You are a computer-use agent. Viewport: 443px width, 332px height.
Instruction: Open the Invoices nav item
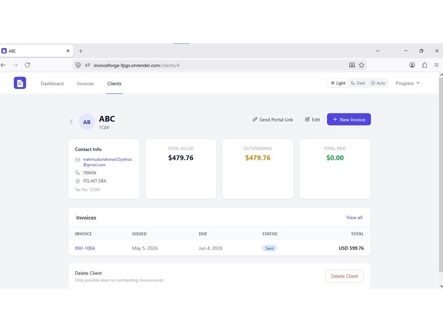85,84
